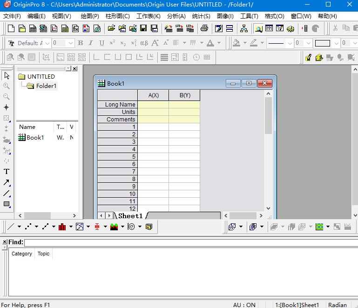Click the New Workbook toolbar icon
This screenshot has width=358, height=308.
click(x=33, y=28)
